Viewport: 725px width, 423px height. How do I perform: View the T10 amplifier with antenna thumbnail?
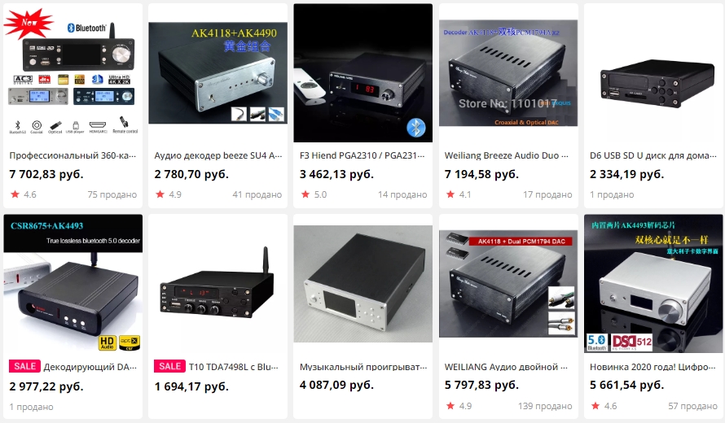[x=217, y=284]
